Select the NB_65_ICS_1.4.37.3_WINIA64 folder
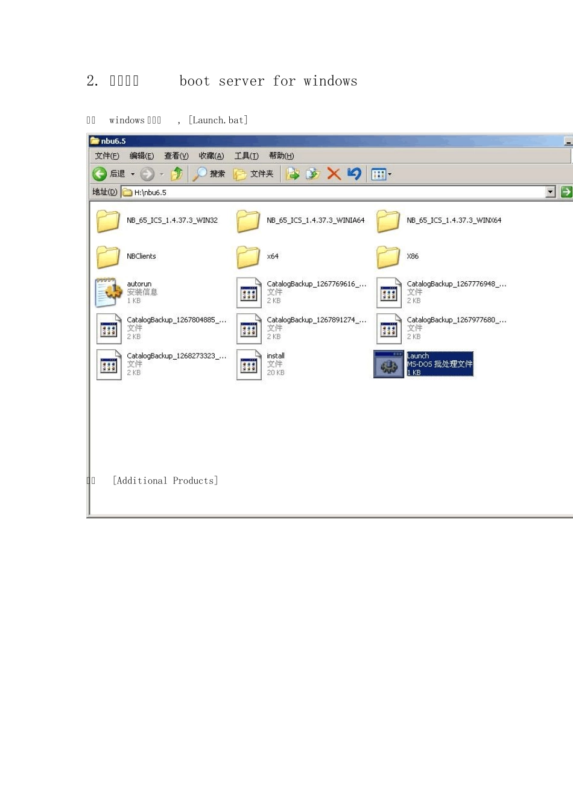This screenshot has width=573, height=811. [x=300, y=221]
